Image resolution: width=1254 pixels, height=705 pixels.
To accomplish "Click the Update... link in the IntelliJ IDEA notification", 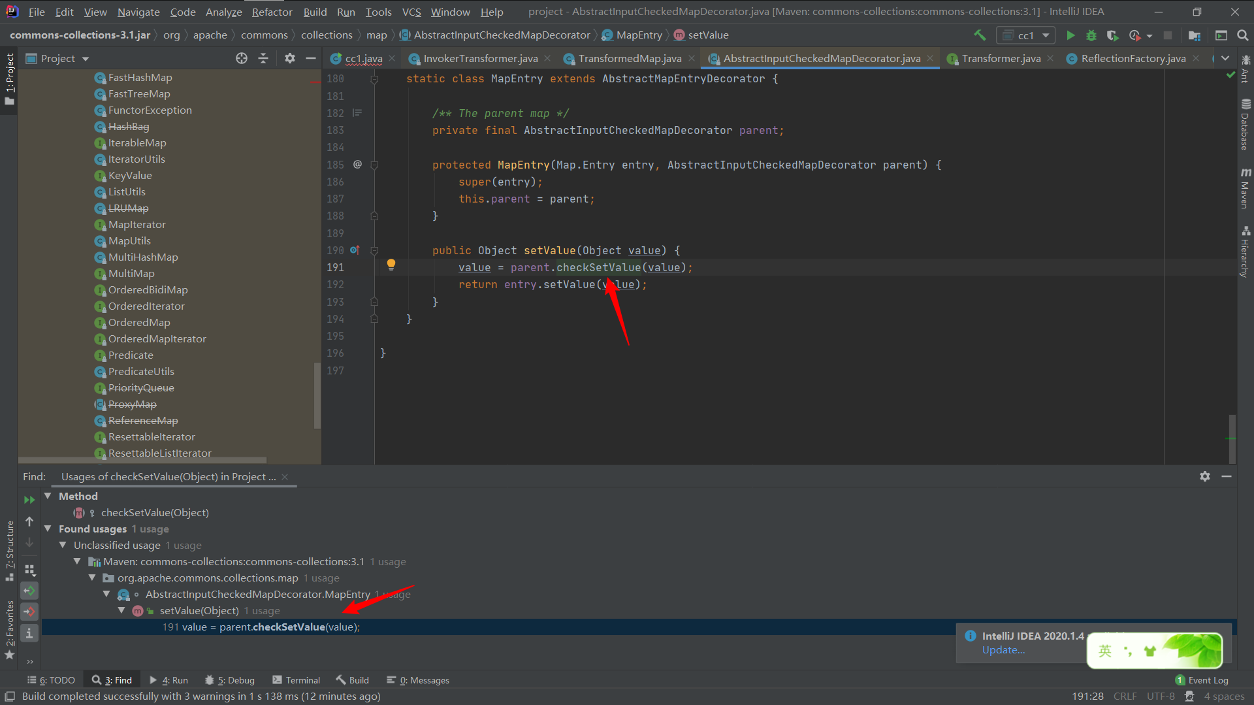I will click(1003, 650).
